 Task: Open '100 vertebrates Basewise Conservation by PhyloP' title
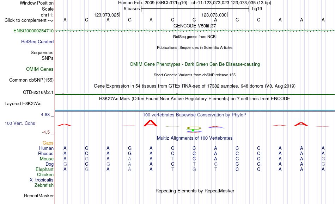pyautogui.click(x=195, y=115)
